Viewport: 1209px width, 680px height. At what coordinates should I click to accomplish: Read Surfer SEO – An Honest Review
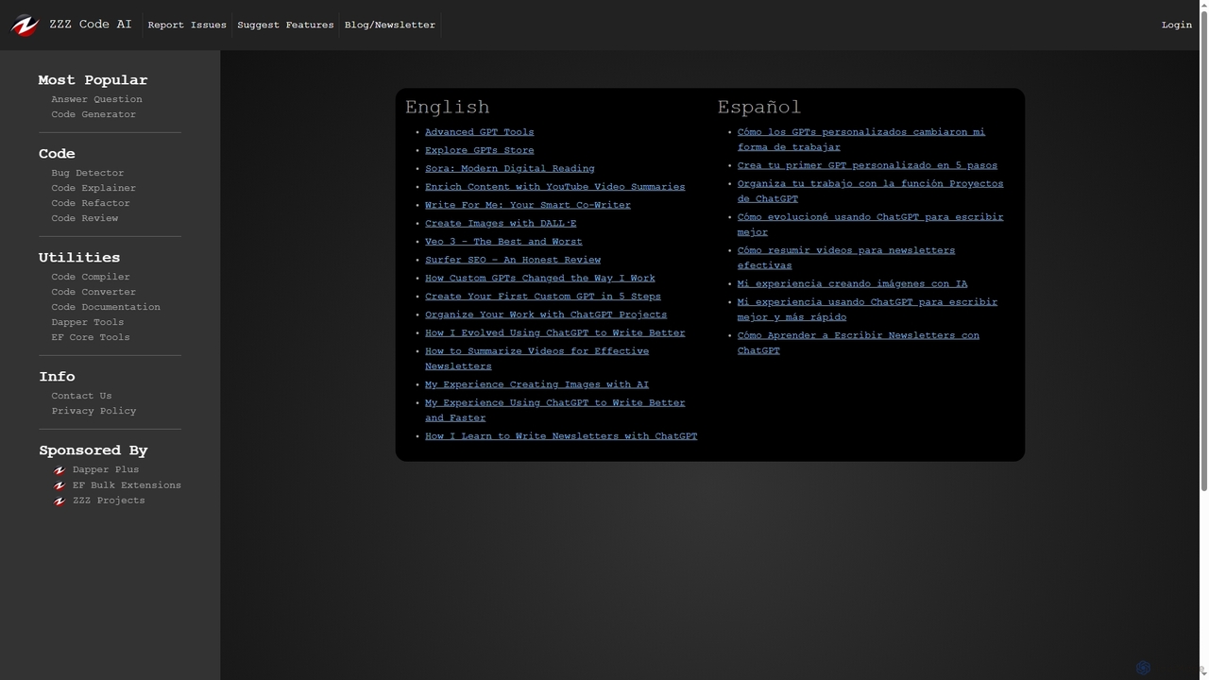click(512, 260)
